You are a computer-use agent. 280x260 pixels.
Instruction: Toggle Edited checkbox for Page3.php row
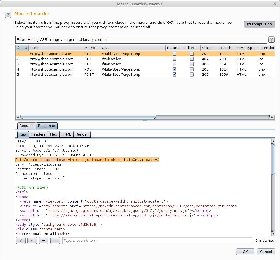(x=192, y=74)
